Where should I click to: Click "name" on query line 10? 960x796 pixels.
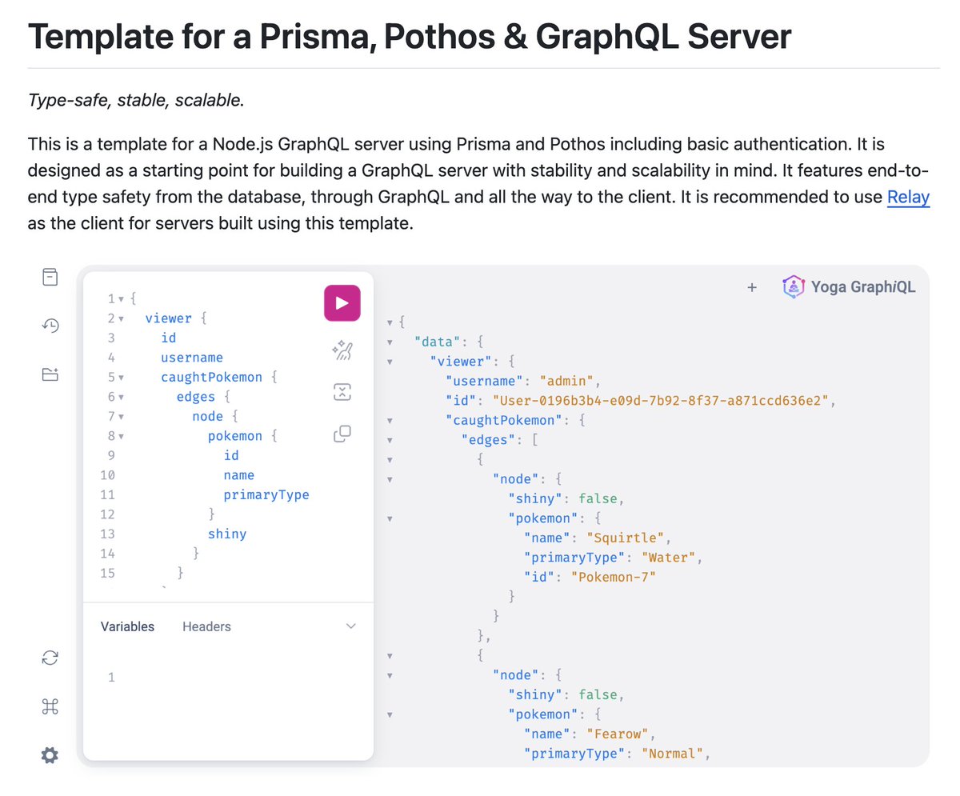click(239, 475)
